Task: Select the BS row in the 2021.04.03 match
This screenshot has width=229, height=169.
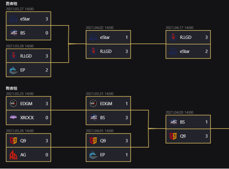Action: click(x=188, y=122)
